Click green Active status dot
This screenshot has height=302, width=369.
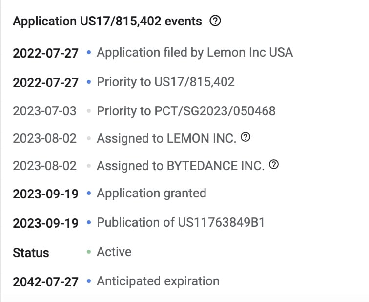(x=89, y=252)
